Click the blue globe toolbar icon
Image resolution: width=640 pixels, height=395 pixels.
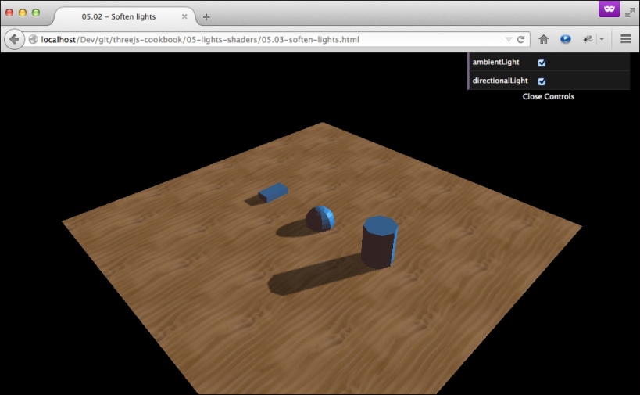[x=565, y=39]
